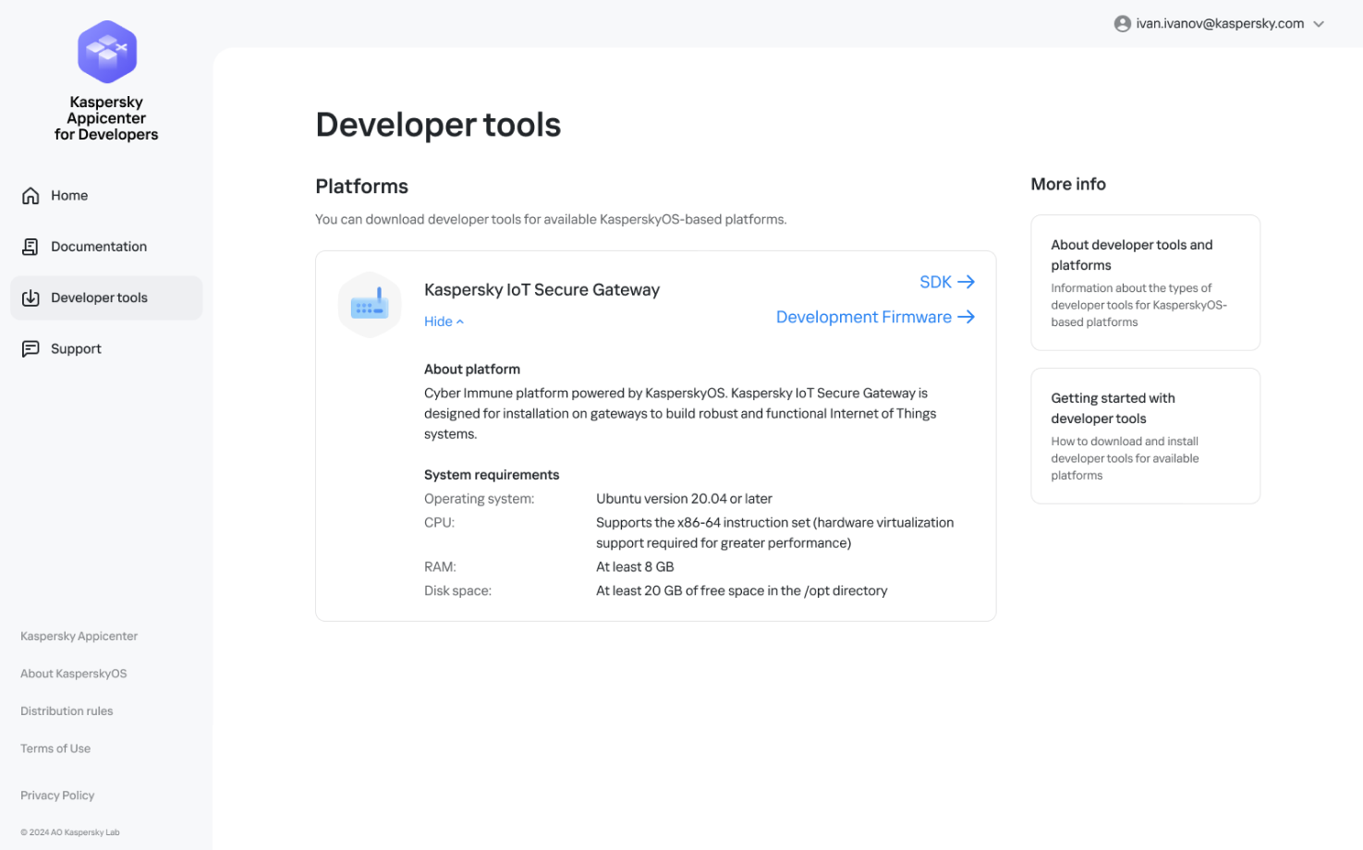Open the Privacy Policy link
1363x850 pixels.
(x=57, y=795)
